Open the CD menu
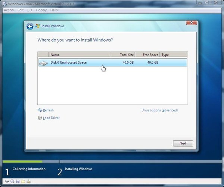Viewport: 224px width, 187px height. [x=30, y=10]
